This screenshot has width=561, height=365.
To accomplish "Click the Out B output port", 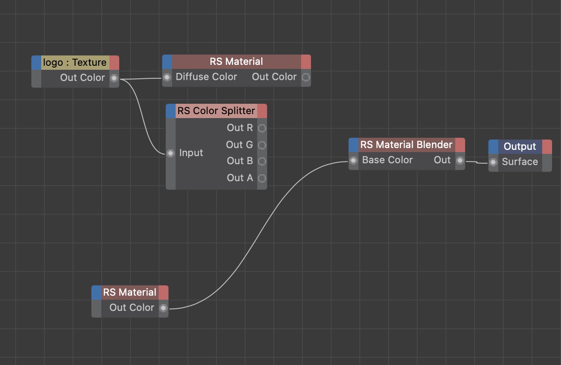I will point(262,161).
